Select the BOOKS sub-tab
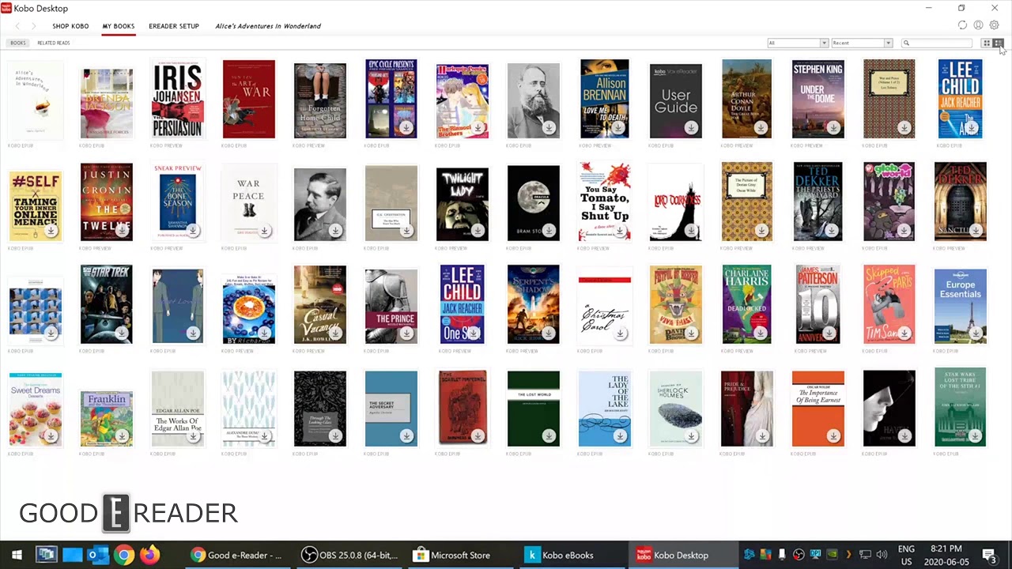This screenshot has width=1012, height=569. coord(17,43)
